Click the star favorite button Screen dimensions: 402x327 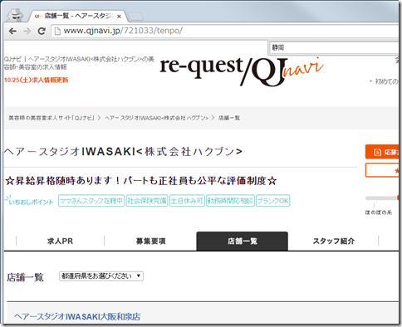[x=383, y=170]
